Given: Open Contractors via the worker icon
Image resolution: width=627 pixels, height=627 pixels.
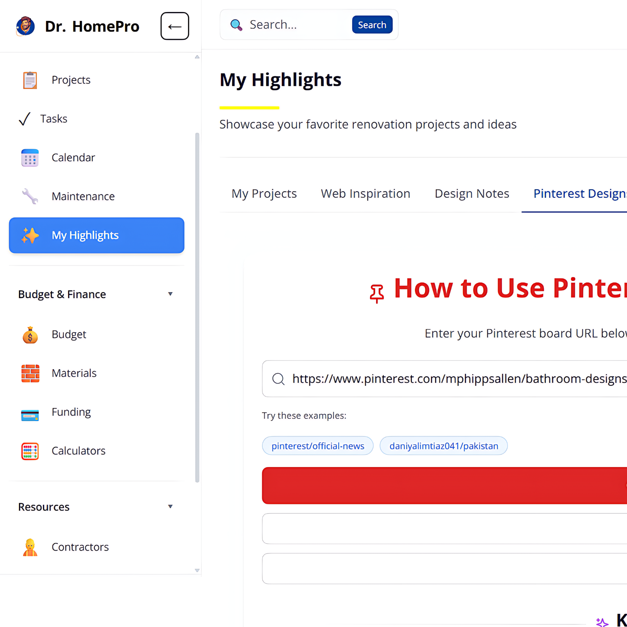Looking at the screenshot, I should coord(30,547).
